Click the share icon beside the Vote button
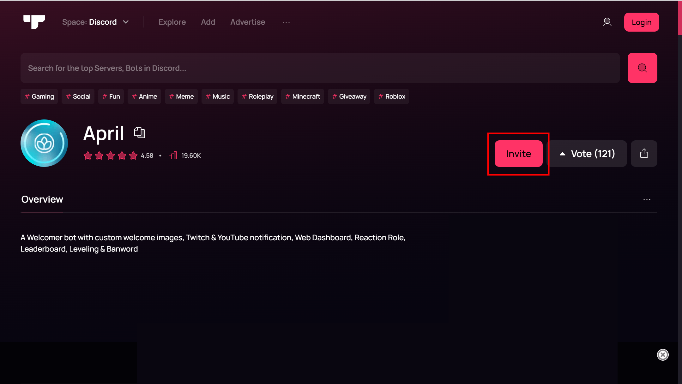Viewport: 682px width, 384px height. click(644, 154)
